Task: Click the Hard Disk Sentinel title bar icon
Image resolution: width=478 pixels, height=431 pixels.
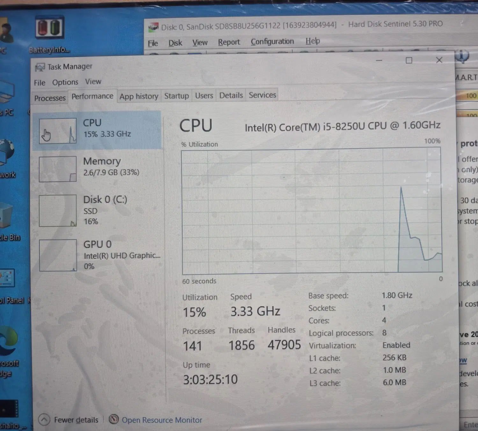Action: 153,27
